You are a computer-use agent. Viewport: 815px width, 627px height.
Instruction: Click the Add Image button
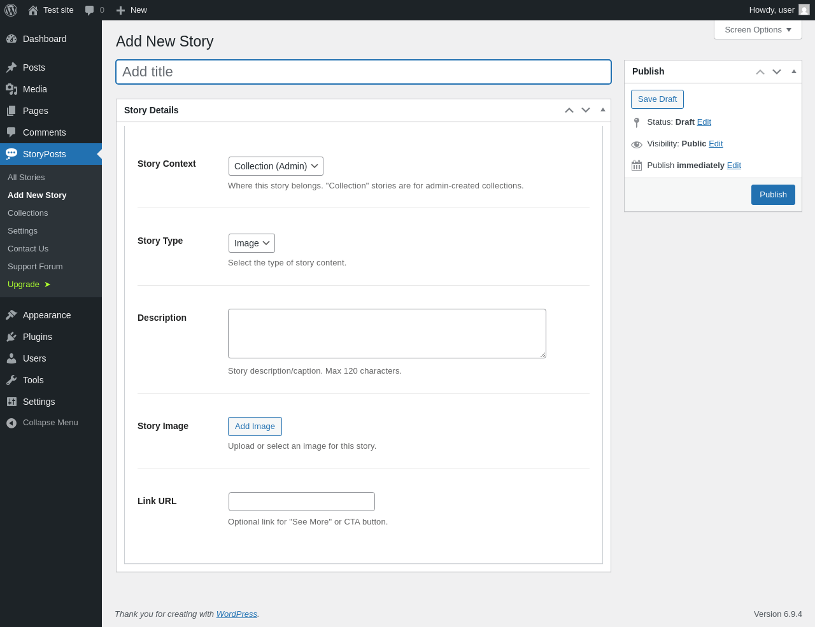(x=255, y=426)
